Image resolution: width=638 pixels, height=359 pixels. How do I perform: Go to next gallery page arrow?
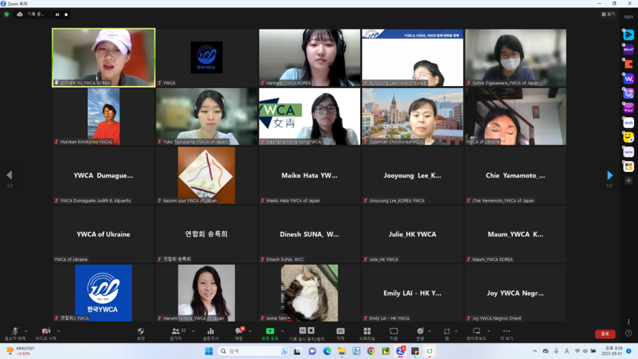coord(610,176)
